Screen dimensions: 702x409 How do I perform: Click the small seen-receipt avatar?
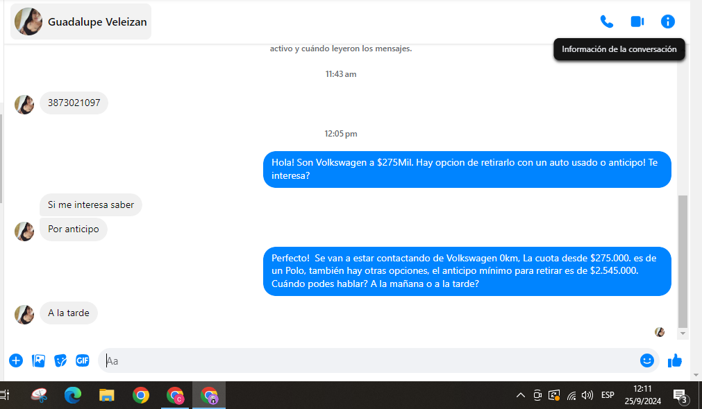[660, 331]
